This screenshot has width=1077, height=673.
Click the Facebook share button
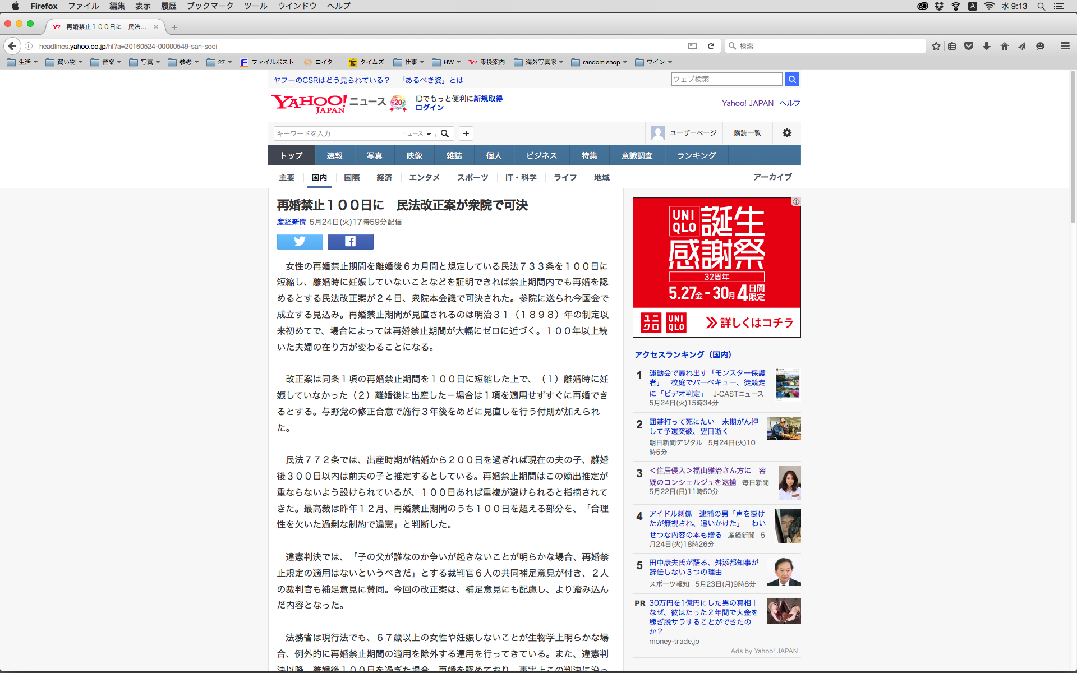click(350, 241)
